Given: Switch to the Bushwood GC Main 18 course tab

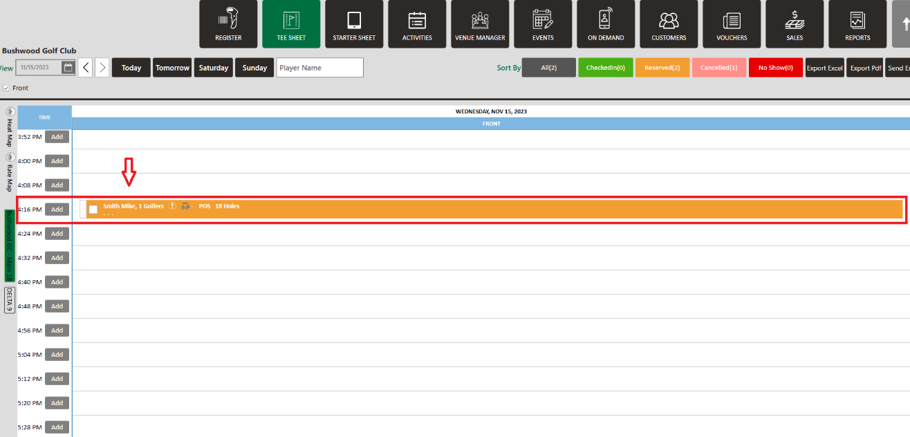Looking at the screenshot, I should 9,245.
